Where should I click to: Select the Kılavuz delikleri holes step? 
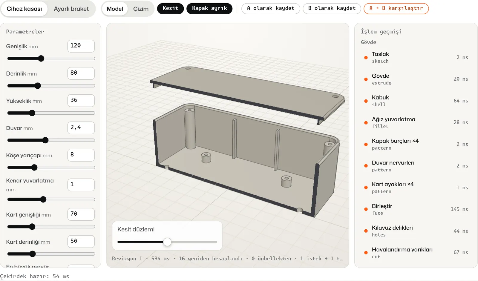click(416, 231)
